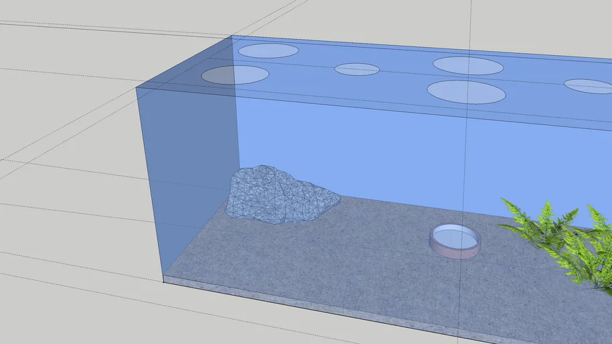Screen dimensions: 612x344
Task: Click the large front lid hole
Action: (466, 92)
